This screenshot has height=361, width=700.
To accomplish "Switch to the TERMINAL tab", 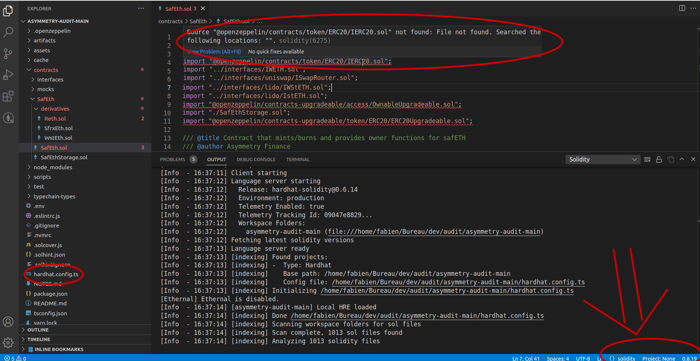I will [x=297, y=159].
